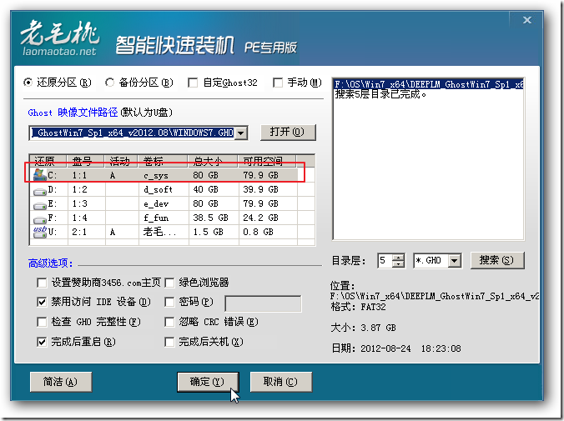The width and height of the screenshot is (564, 421).
Task: Uncheck 禁用访问 IDE 设备 (D)
Action: [42, 302]
